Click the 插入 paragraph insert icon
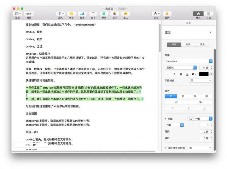Viewport: 227px width, 169px height. (x=60, y=14)
